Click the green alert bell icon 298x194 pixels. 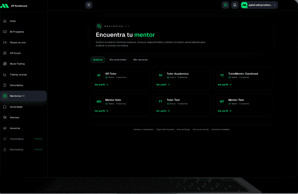tap(225, 5)
